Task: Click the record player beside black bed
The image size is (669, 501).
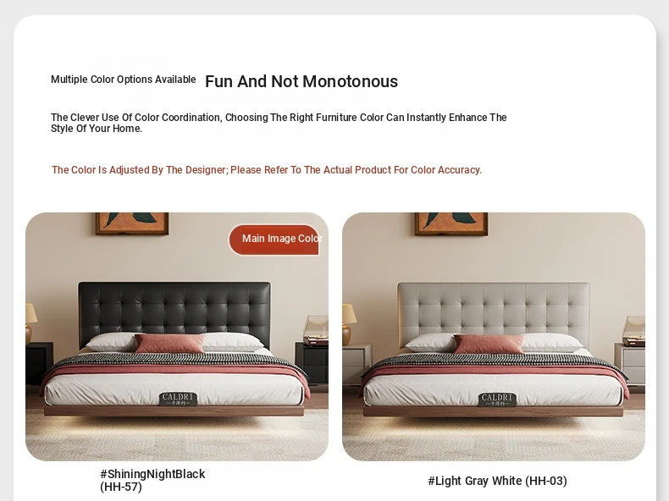Action: click(316, 330)
